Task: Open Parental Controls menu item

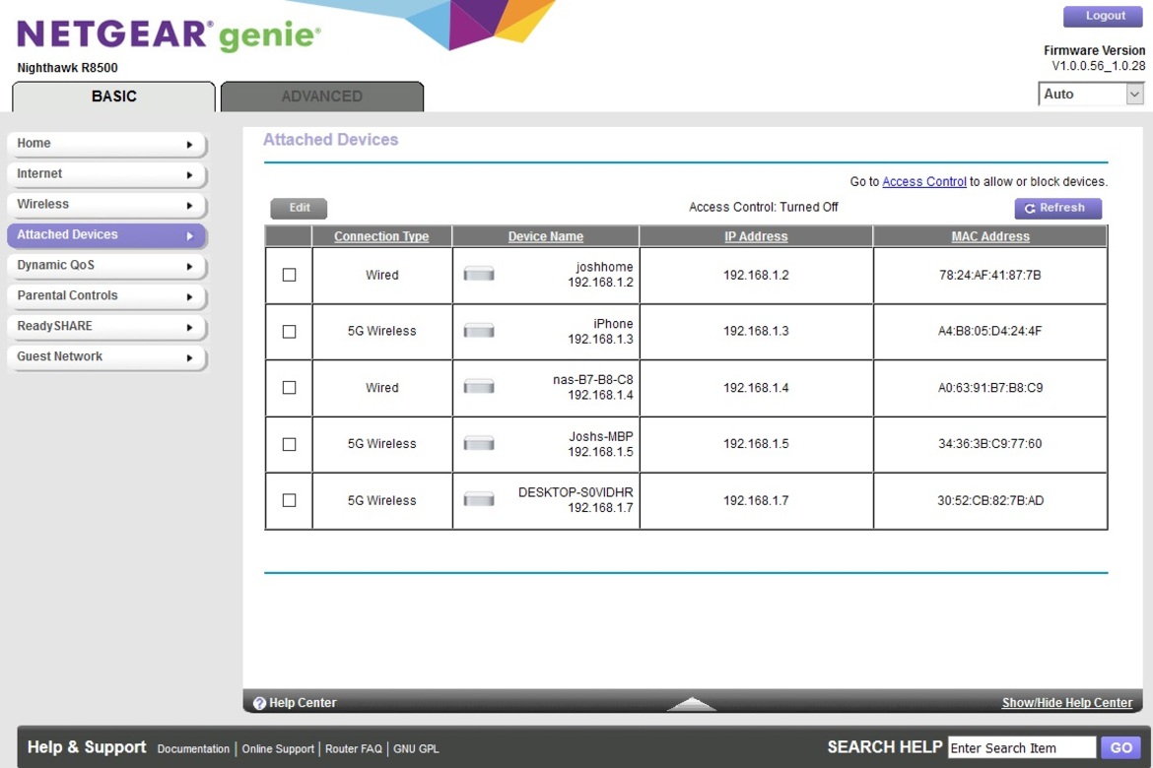Action: click(x=107, y=296)
